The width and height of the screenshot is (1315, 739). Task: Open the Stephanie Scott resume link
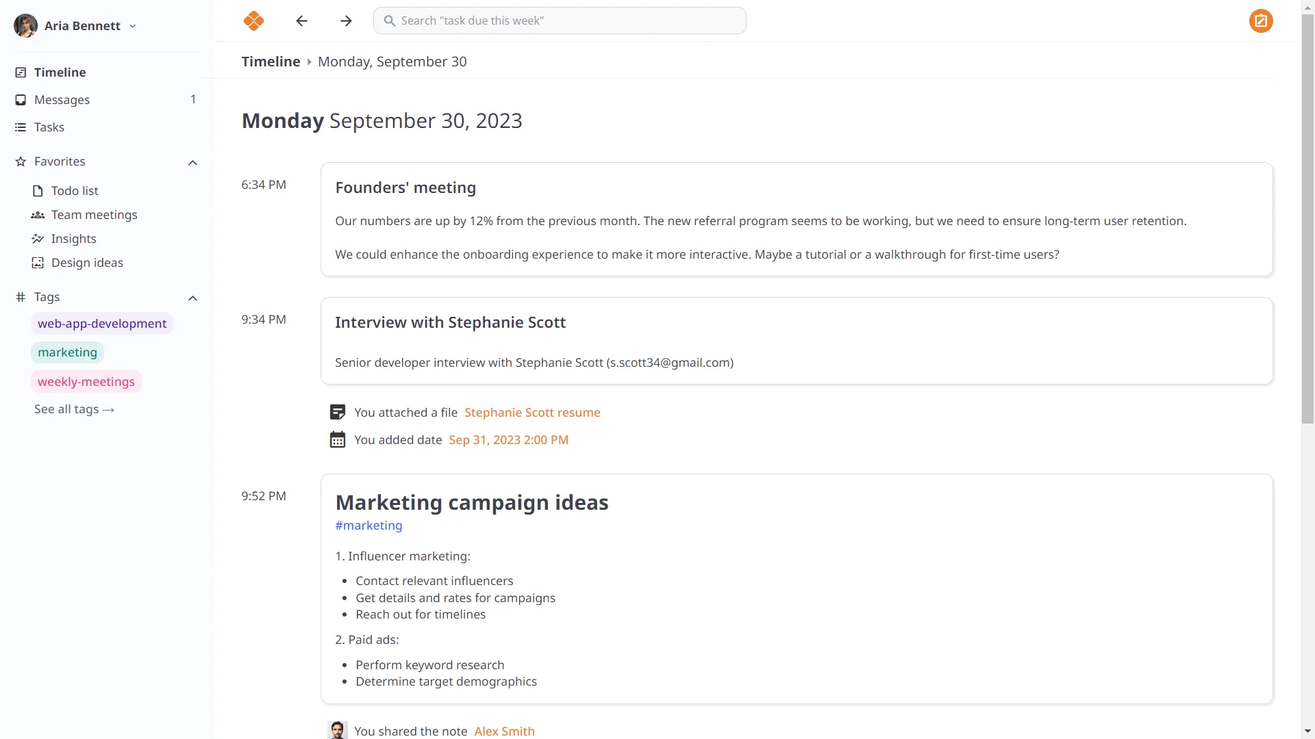coord(532,413)
